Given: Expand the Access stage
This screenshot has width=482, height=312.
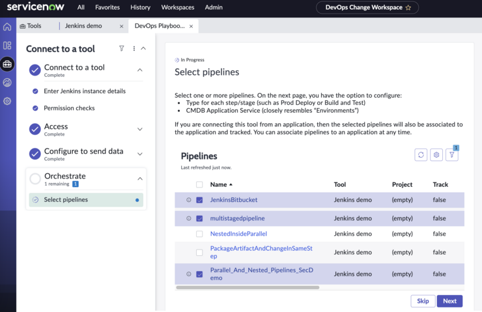Looking at the screenshot, I should pyautogui.click(x=140, y=129).
